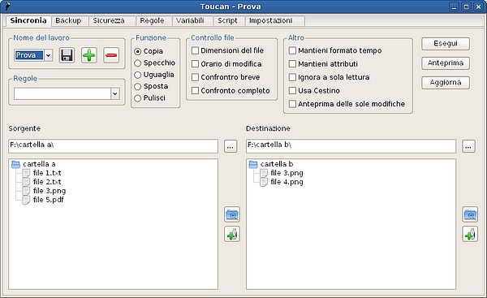Screen dimensions: 487x298
Task: Tick Confronto completo checkbox
Action: [x=195, y=90]
